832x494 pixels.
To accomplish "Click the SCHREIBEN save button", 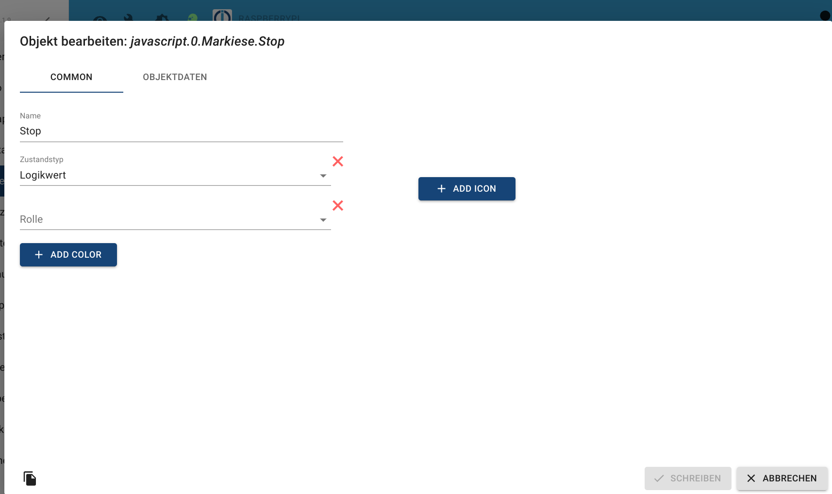I will pos(688,478).
